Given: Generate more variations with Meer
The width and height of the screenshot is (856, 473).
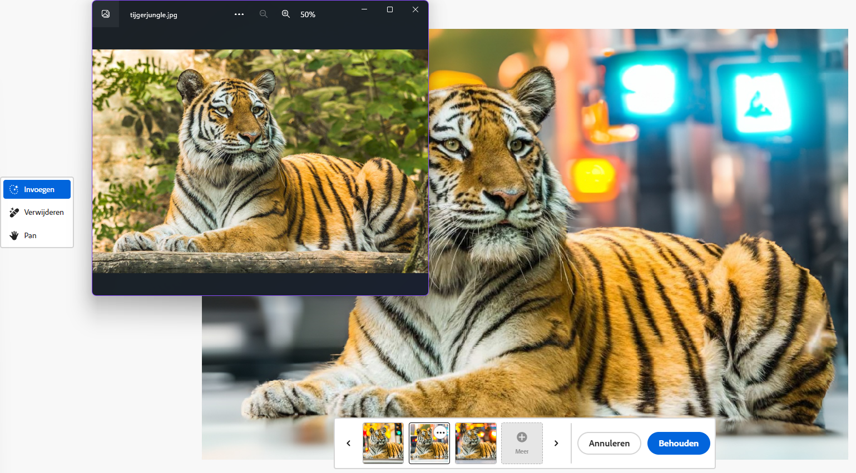Looking at the screenshot, I should (522, 443).
